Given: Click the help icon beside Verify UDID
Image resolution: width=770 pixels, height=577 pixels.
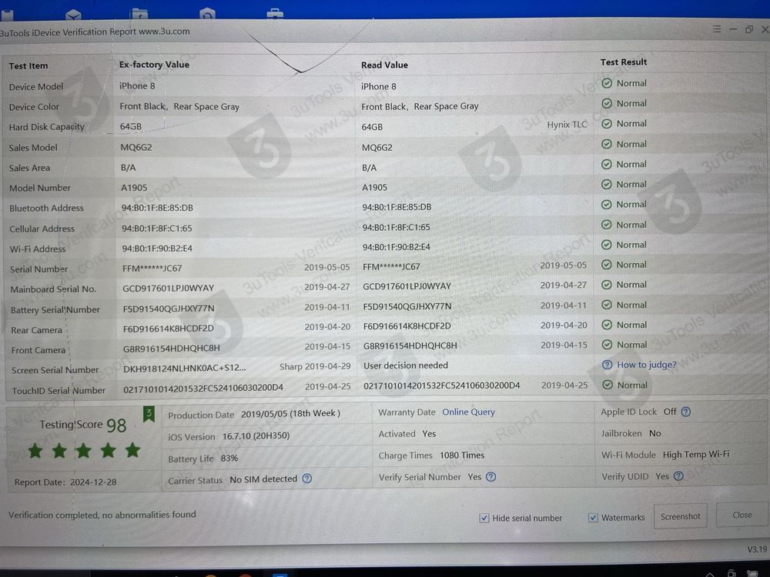Looking at the screenshot, I should coord(678,476).
